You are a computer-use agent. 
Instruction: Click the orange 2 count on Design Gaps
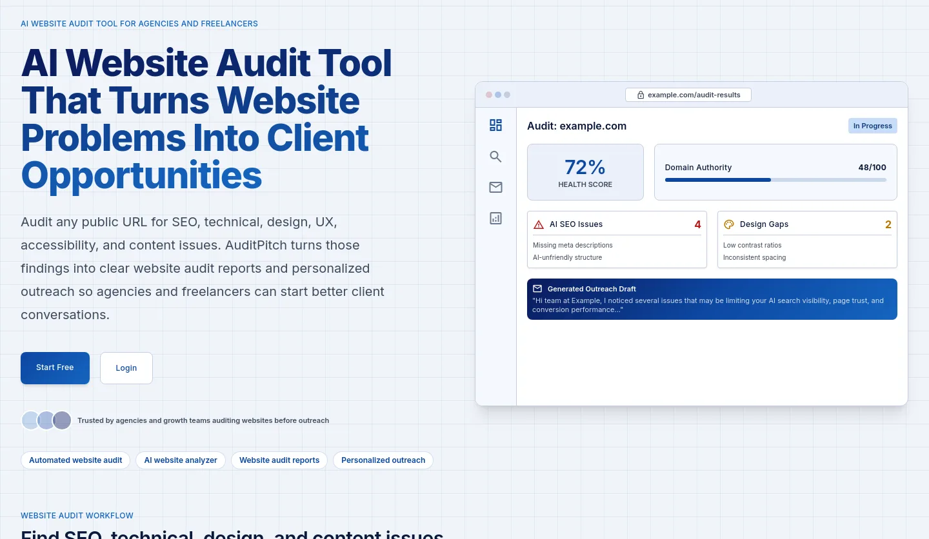tap(888, 224)
